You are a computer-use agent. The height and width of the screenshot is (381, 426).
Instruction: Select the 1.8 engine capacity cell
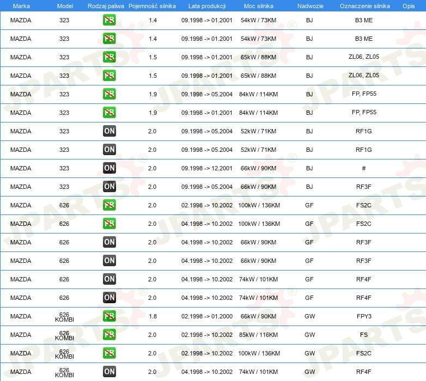[153, 316]
